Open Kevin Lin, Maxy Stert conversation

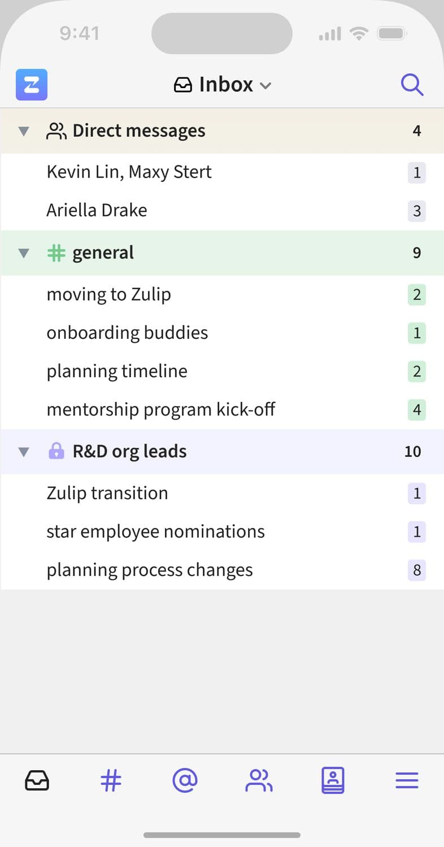tap(129, 172)
